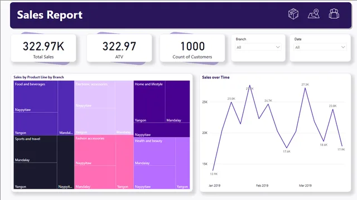This screenshot has width=357, height=200.
Task: Open the customers navigation icon
Action: 334,14
